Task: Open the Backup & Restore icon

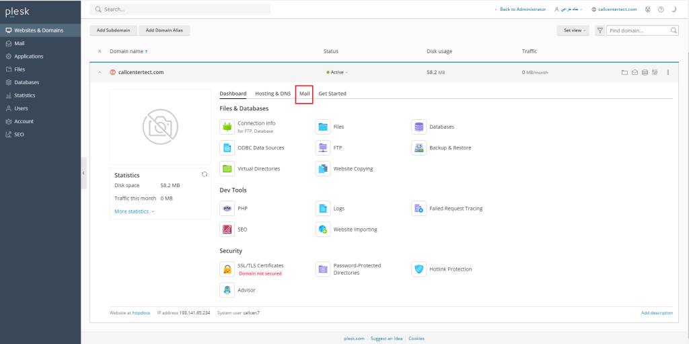Action: click(x=419, y=147)
